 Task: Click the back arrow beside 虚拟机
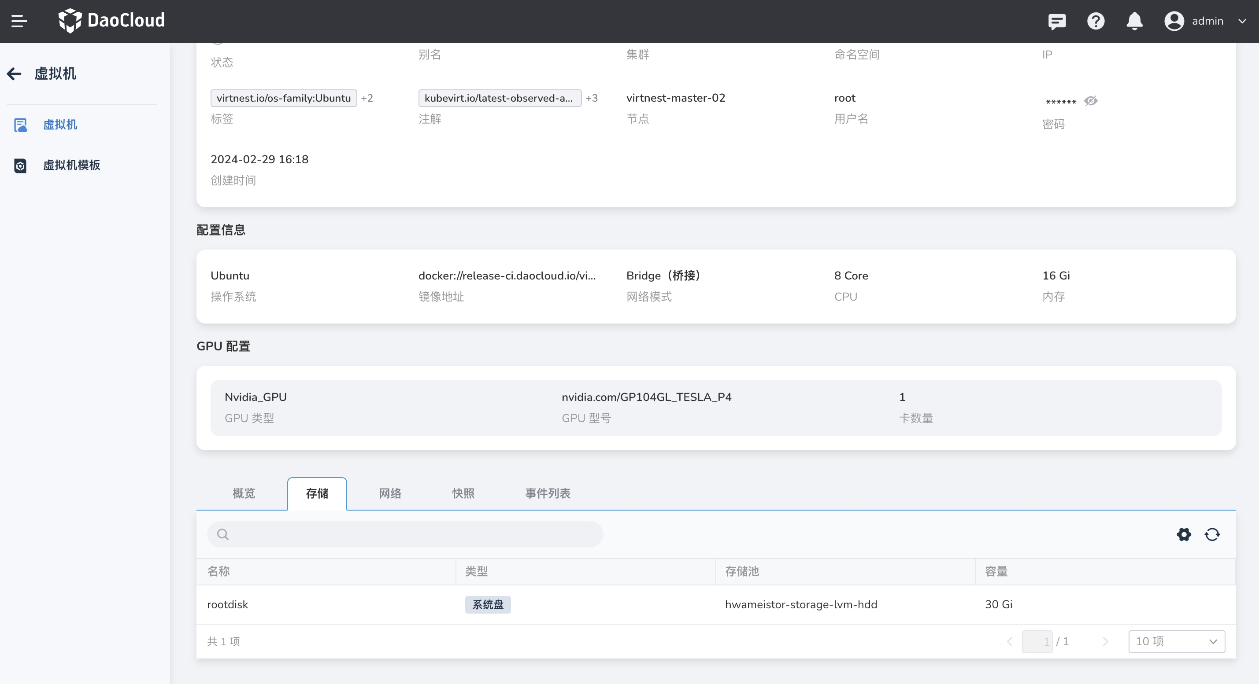point(14,74)
